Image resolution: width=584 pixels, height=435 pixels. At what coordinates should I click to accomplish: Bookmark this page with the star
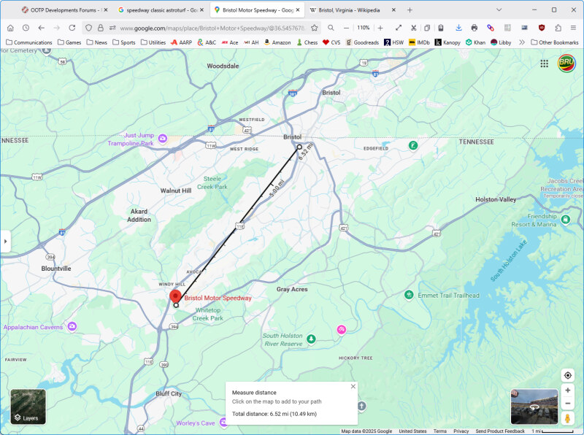coord(315,28)
